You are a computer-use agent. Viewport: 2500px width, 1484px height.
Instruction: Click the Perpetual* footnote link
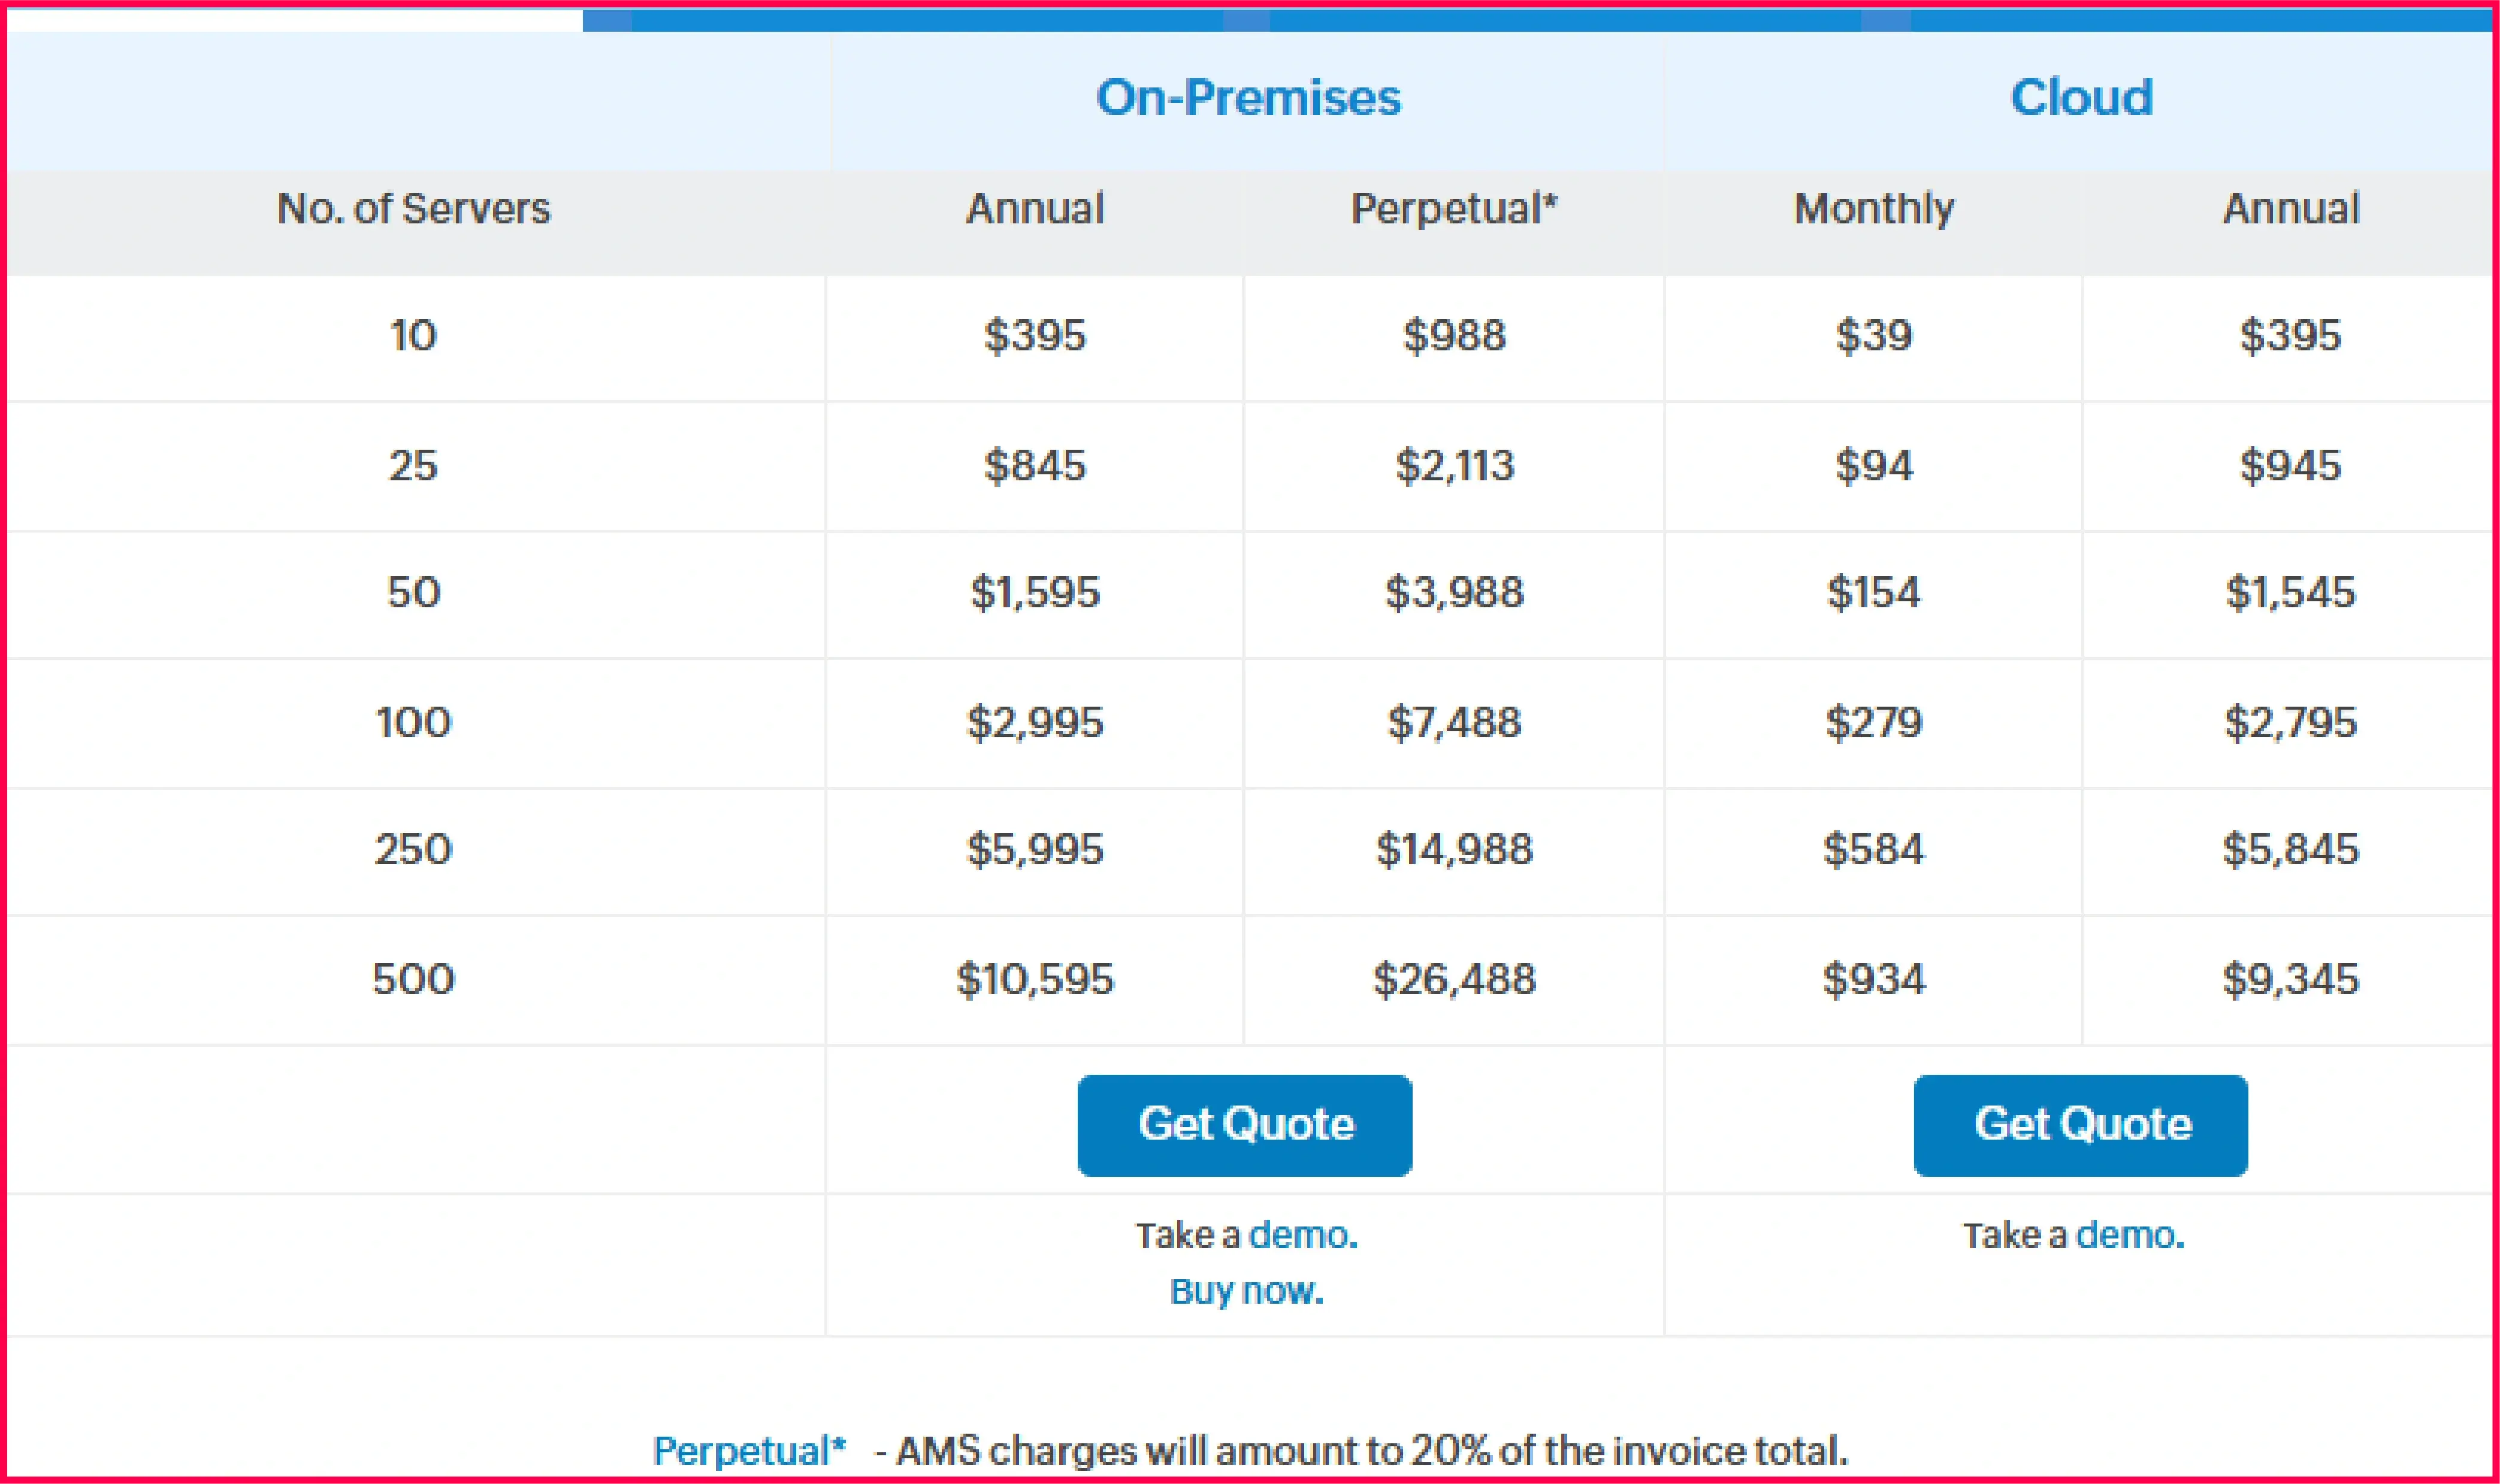(x=749, y=1450)
